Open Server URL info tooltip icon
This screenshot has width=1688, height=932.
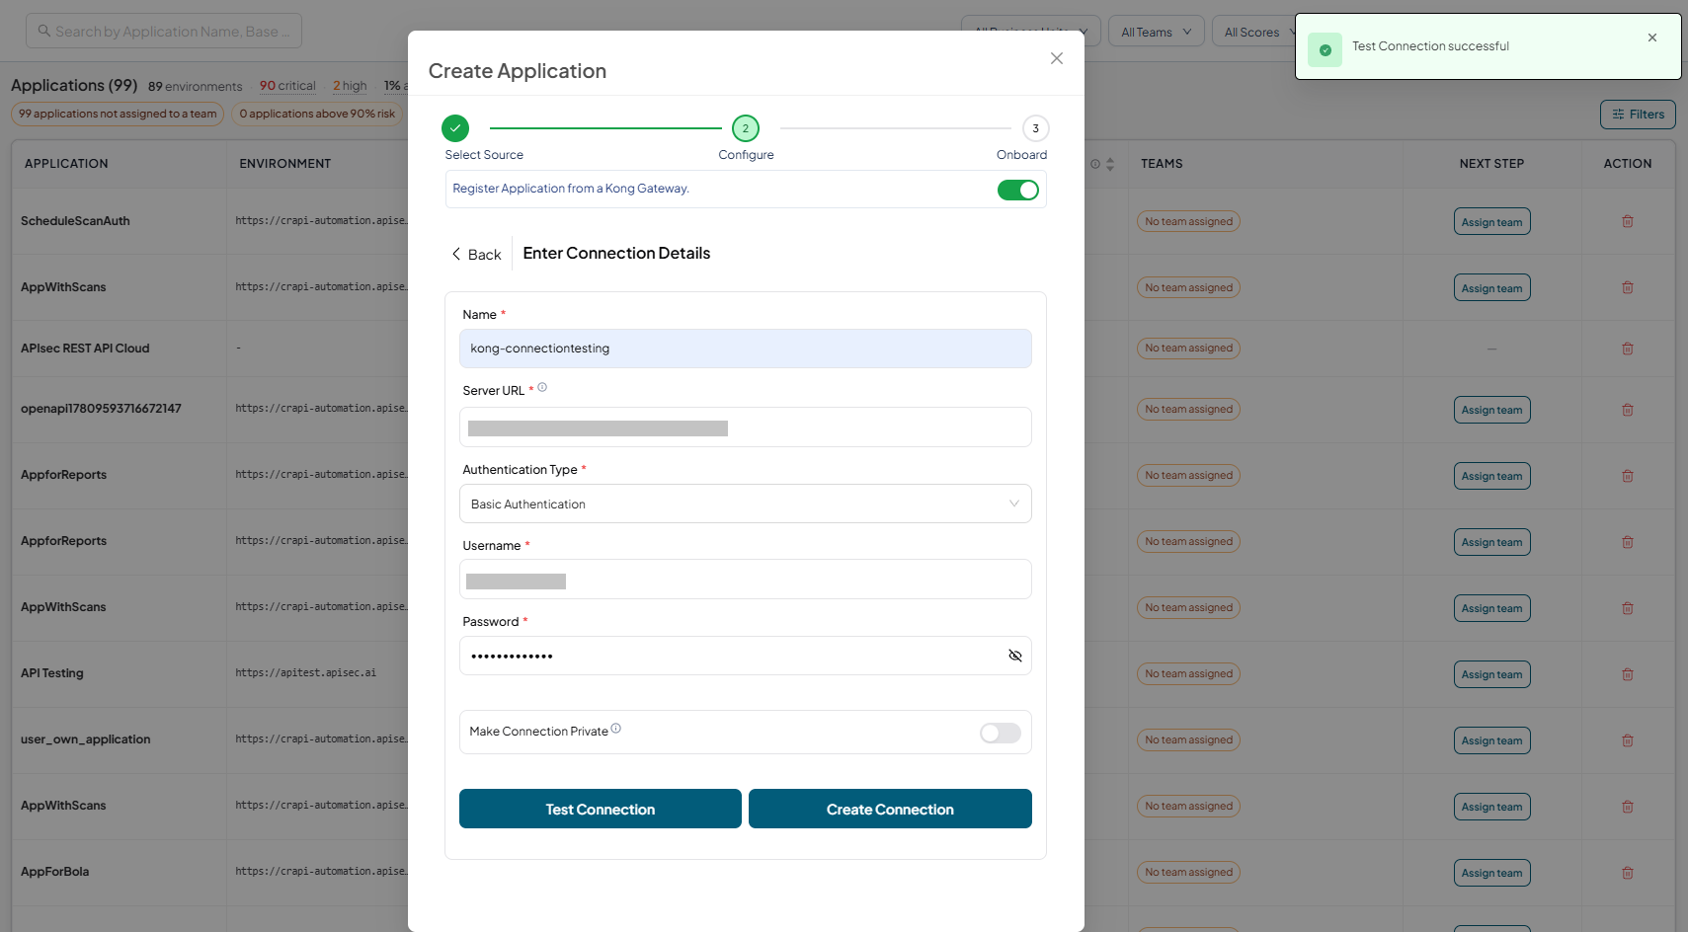click(542, 388)
